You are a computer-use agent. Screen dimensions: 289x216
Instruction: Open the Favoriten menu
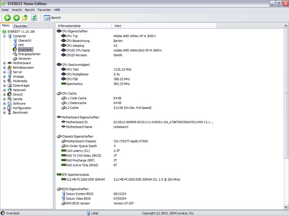pos(44,10)
